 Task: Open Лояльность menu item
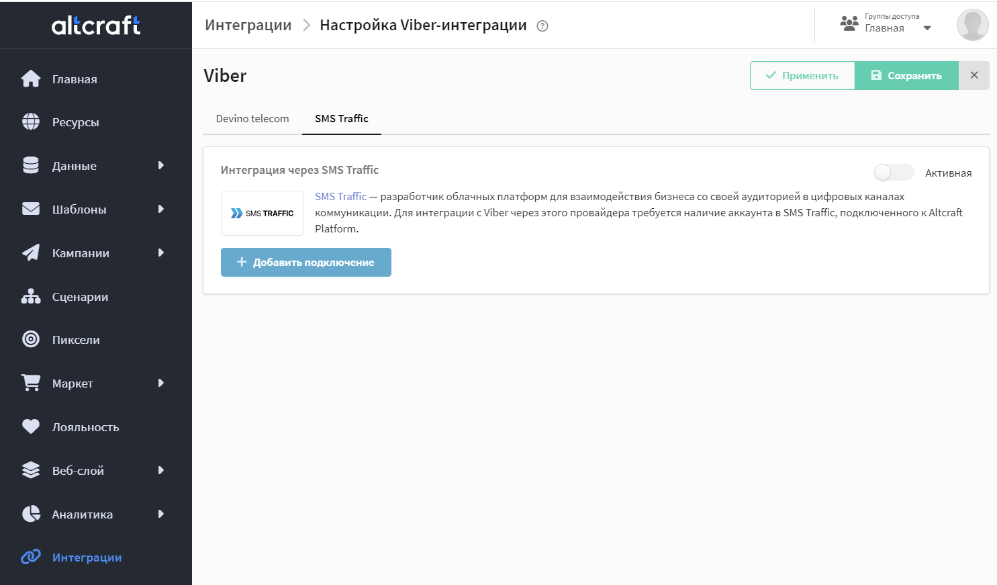tap(86, 427)
